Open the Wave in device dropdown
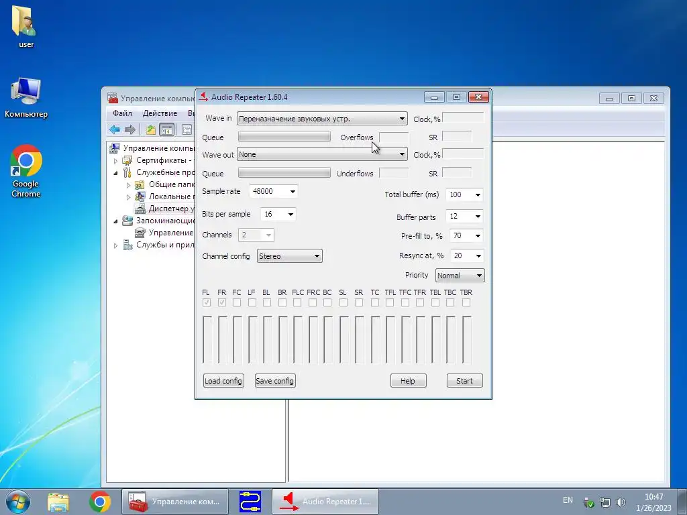This screenshot has width=687, height=515. 322,119
